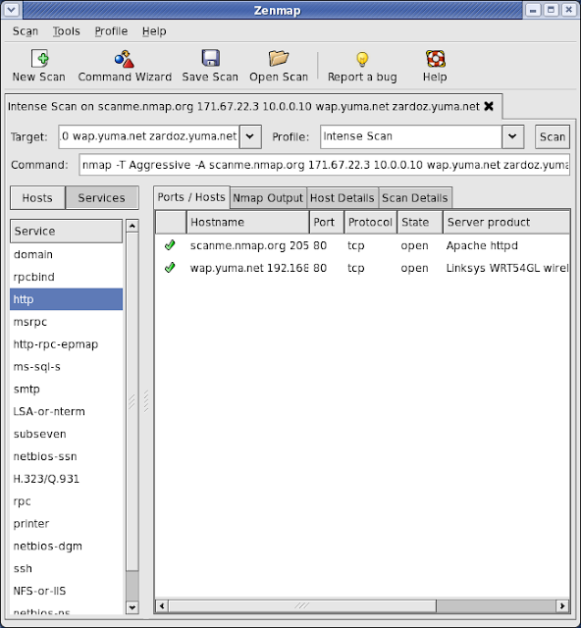Image resolution: width=581 pixels, height=628 pixels.
Task: Expand the Target dropdown arrow
Action: 250,136
